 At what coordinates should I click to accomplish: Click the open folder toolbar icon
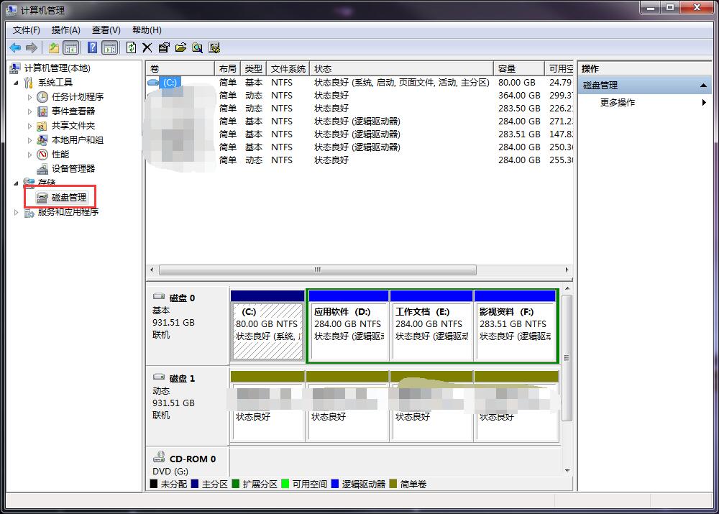180,47
